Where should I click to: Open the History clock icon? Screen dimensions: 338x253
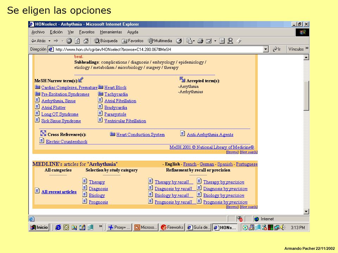pos(179,41)
